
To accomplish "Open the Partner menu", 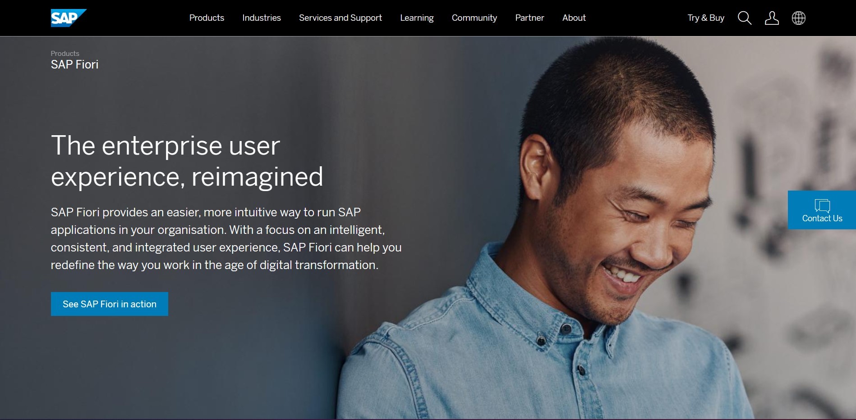I will [529, 18].
